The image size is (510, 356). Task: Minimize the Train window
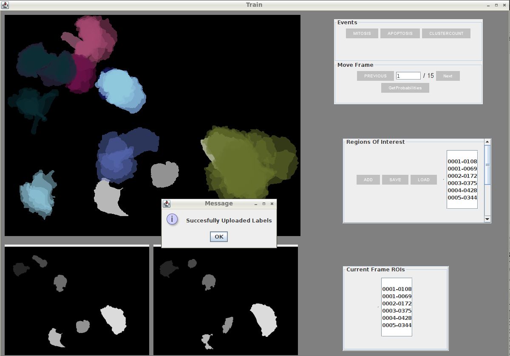pos(488,5)
